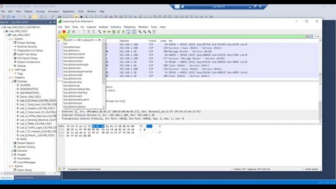Sort packets by the Protocol column header

tap(152, 41)
